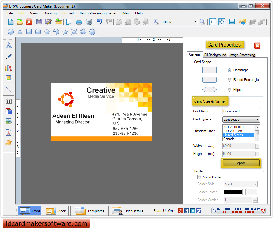Image resolution: width=273 pixels, height=228 pixels.
Task: Select the Round Rectangle radio option
Action: tap(230, 80)
